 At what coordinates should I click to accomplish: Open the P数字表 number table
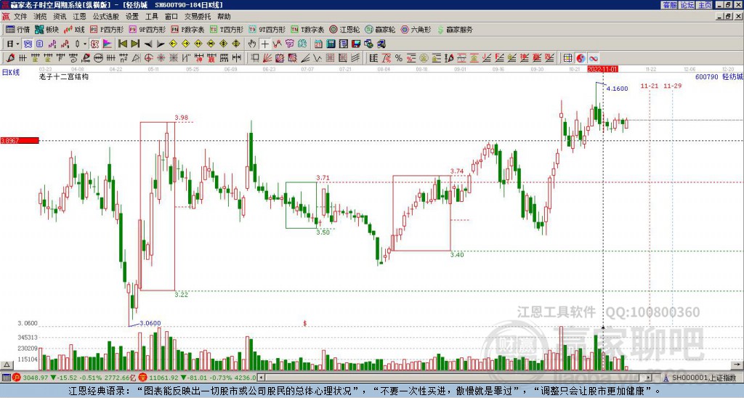[x=187, y=29]
